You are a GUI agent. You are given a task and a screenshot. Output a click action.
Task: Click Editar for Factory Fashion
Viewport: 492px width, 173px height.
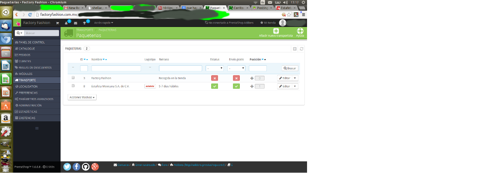click(284, 78)
